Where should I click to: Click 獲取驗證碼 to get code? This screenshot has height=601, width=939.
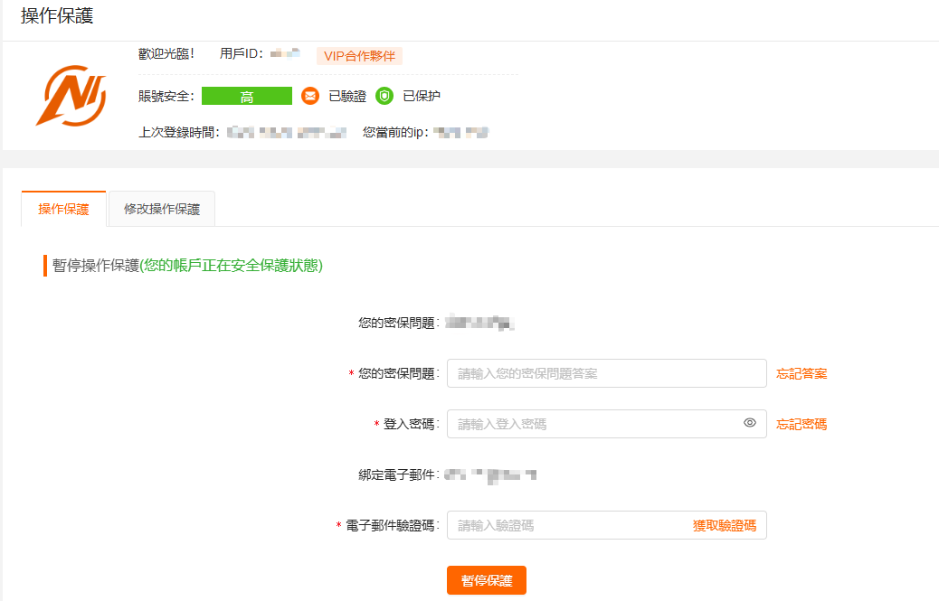(725, 526)
